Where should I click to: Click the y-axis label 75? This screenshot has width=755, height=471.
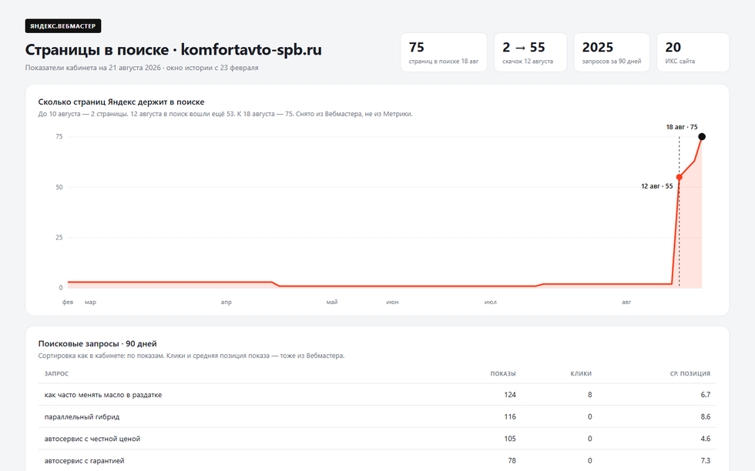tap(59, 137)
